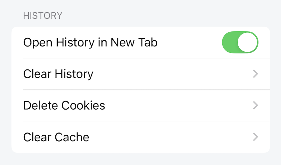Toggle the Open History in New Tab switch
The width and height of the screenshot is (281, 165).
(x=240, y=42)
